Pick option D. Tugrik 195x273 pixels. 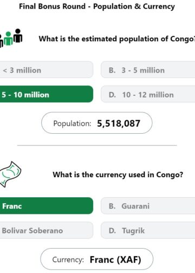pyautogui.click(x=148, y=230)
